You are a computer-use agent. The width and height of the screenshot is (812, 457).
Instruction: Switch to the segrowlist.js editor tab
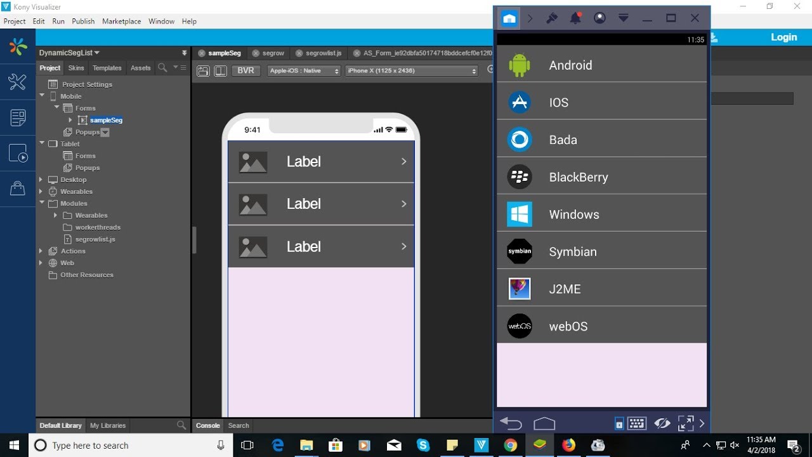coord(318,53)
